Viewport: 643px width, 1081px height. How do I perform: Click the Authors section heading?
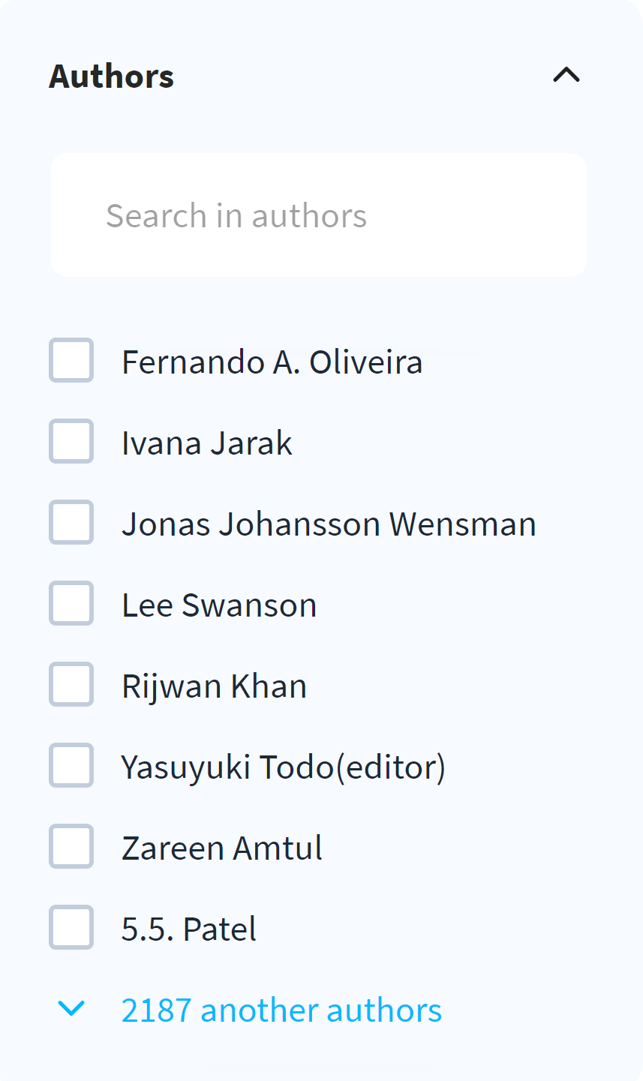point(112,77)
